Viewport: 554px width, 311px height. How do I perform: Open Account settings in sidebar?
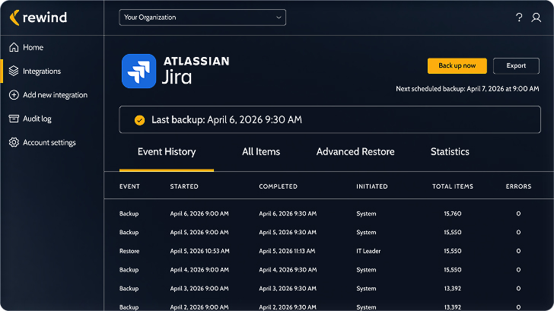pyautogui.click(x=49, y=142)
